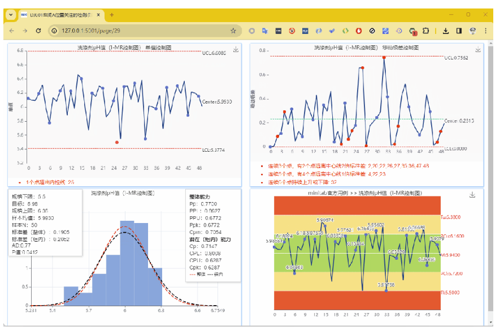Go back to the previous page
This screenshot has width=504, height=330.
click(x=11, y=31)
